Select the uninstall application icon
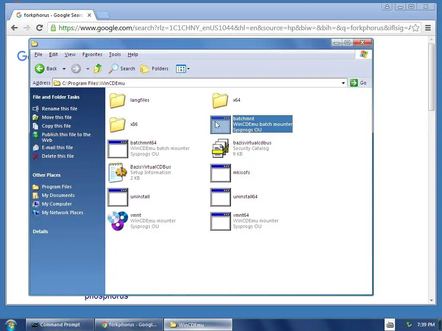This screenshot has width=442, height=331. 118,197
